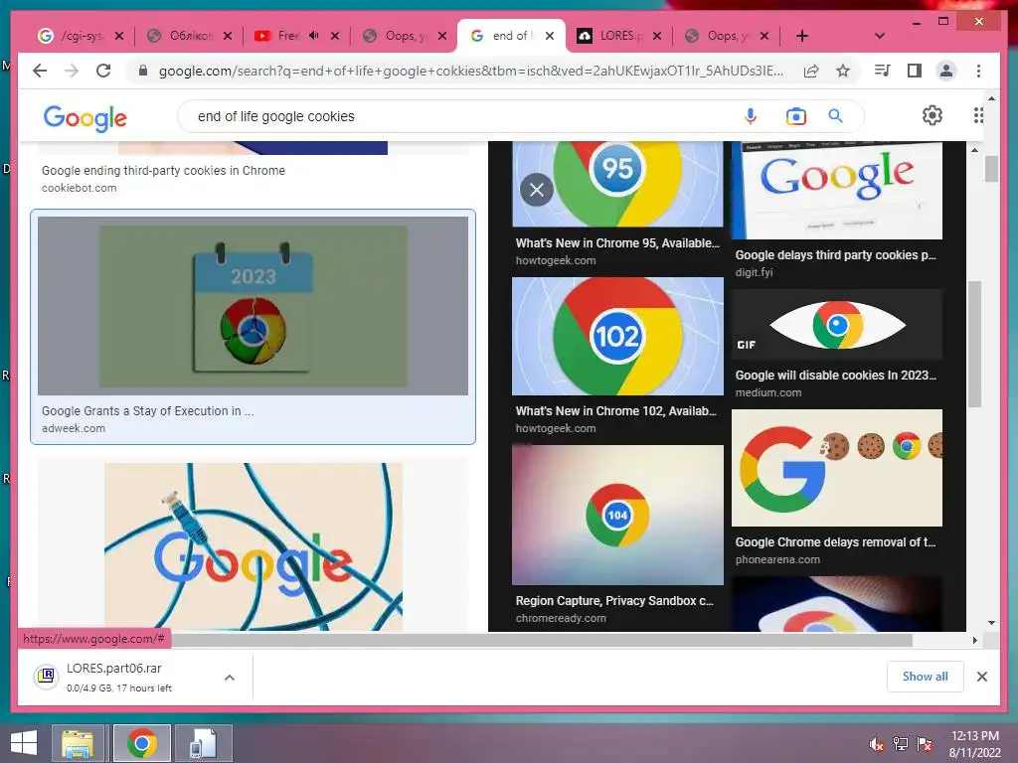Select the 2023 calendar Chrome thumbnail

point(253,306)
